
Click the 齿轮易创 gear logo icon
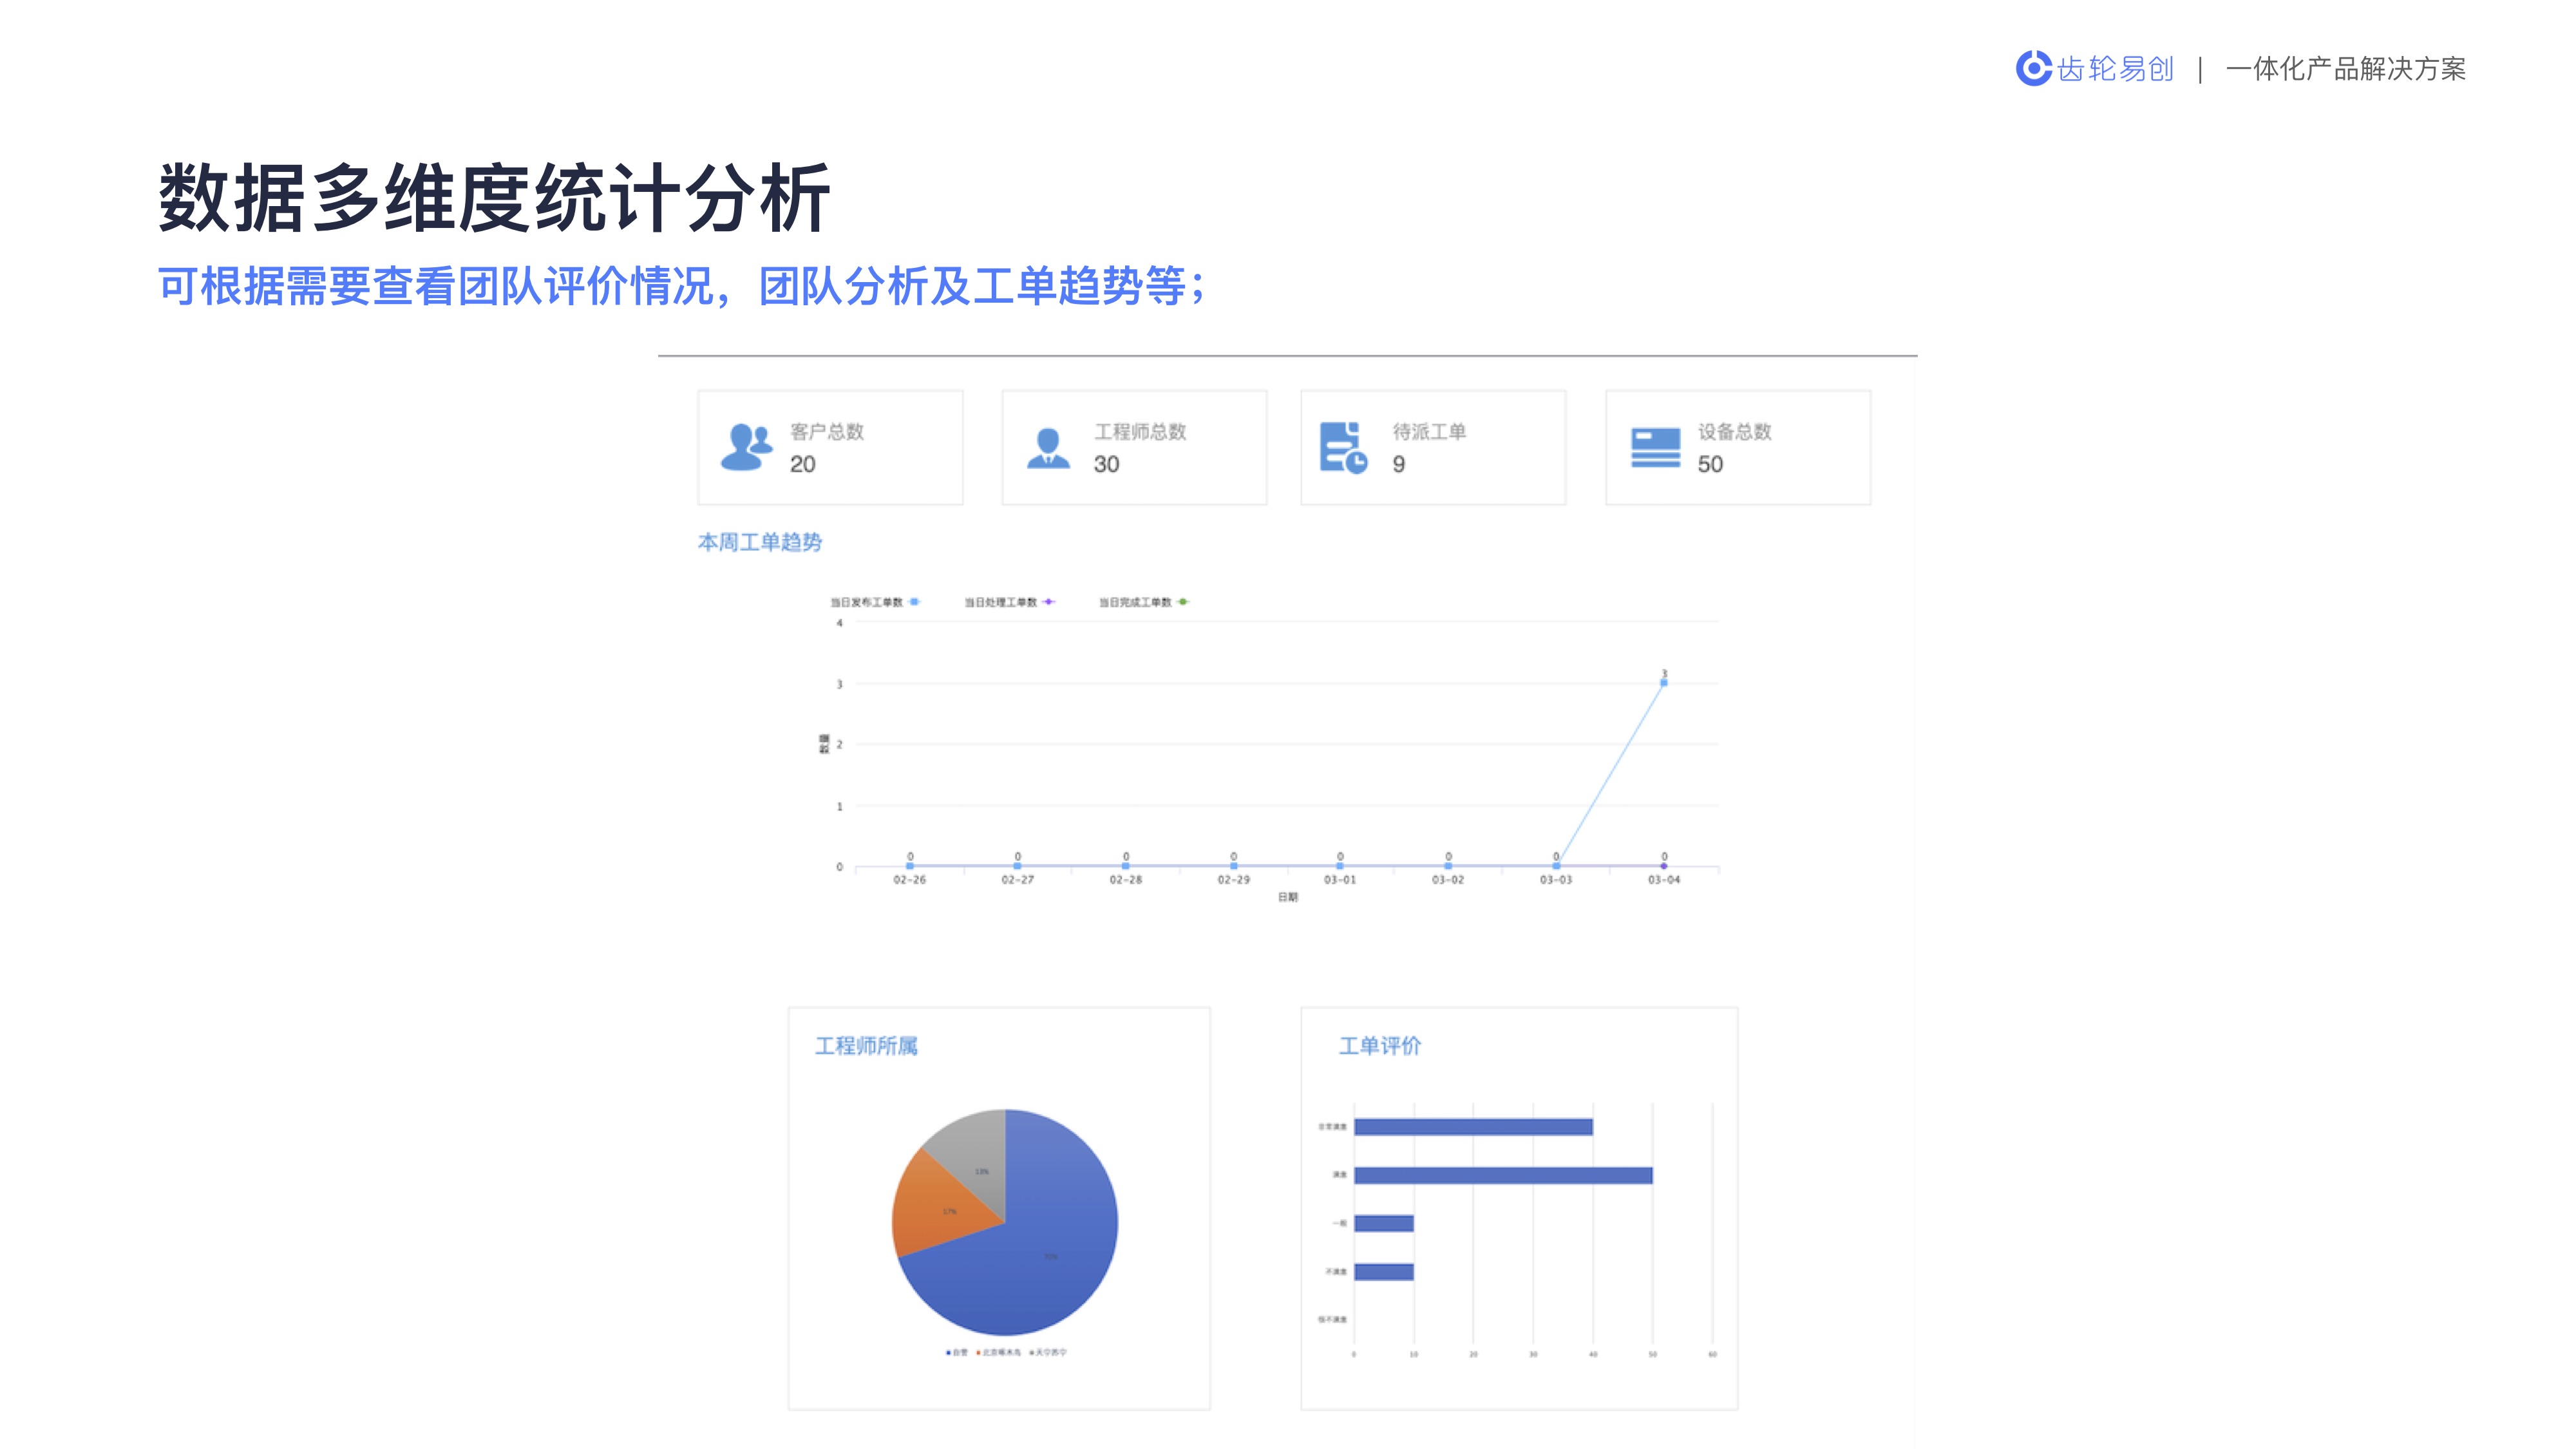tap(2033, 68)
